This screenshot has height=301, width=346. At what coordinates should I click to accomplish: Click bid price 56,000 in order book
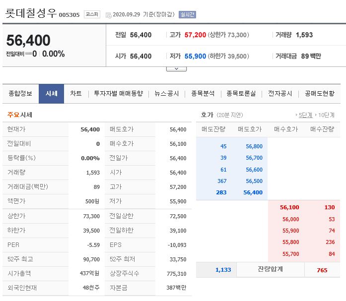point(290,219)
